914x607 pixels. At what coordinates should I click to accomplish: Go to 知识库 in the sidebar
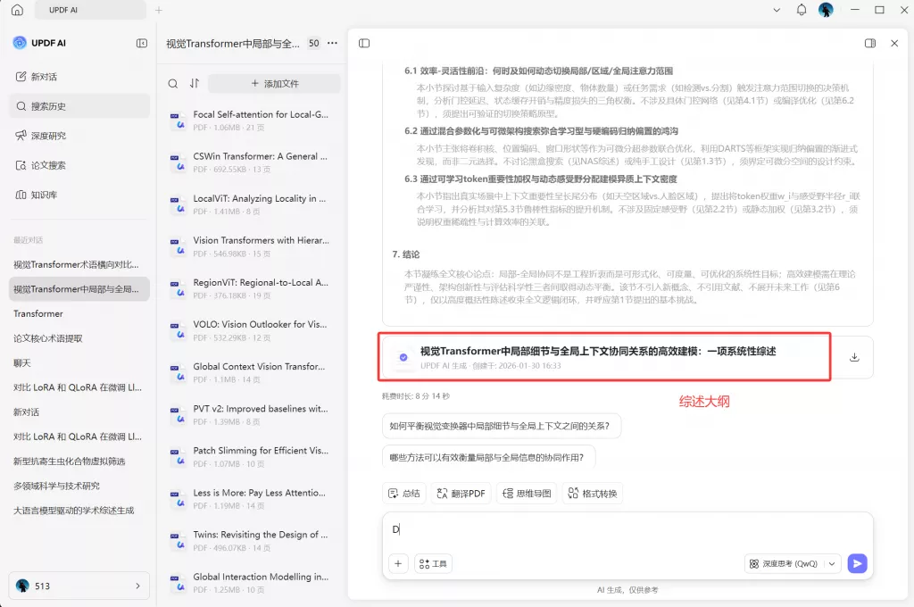tap(44, 195)
